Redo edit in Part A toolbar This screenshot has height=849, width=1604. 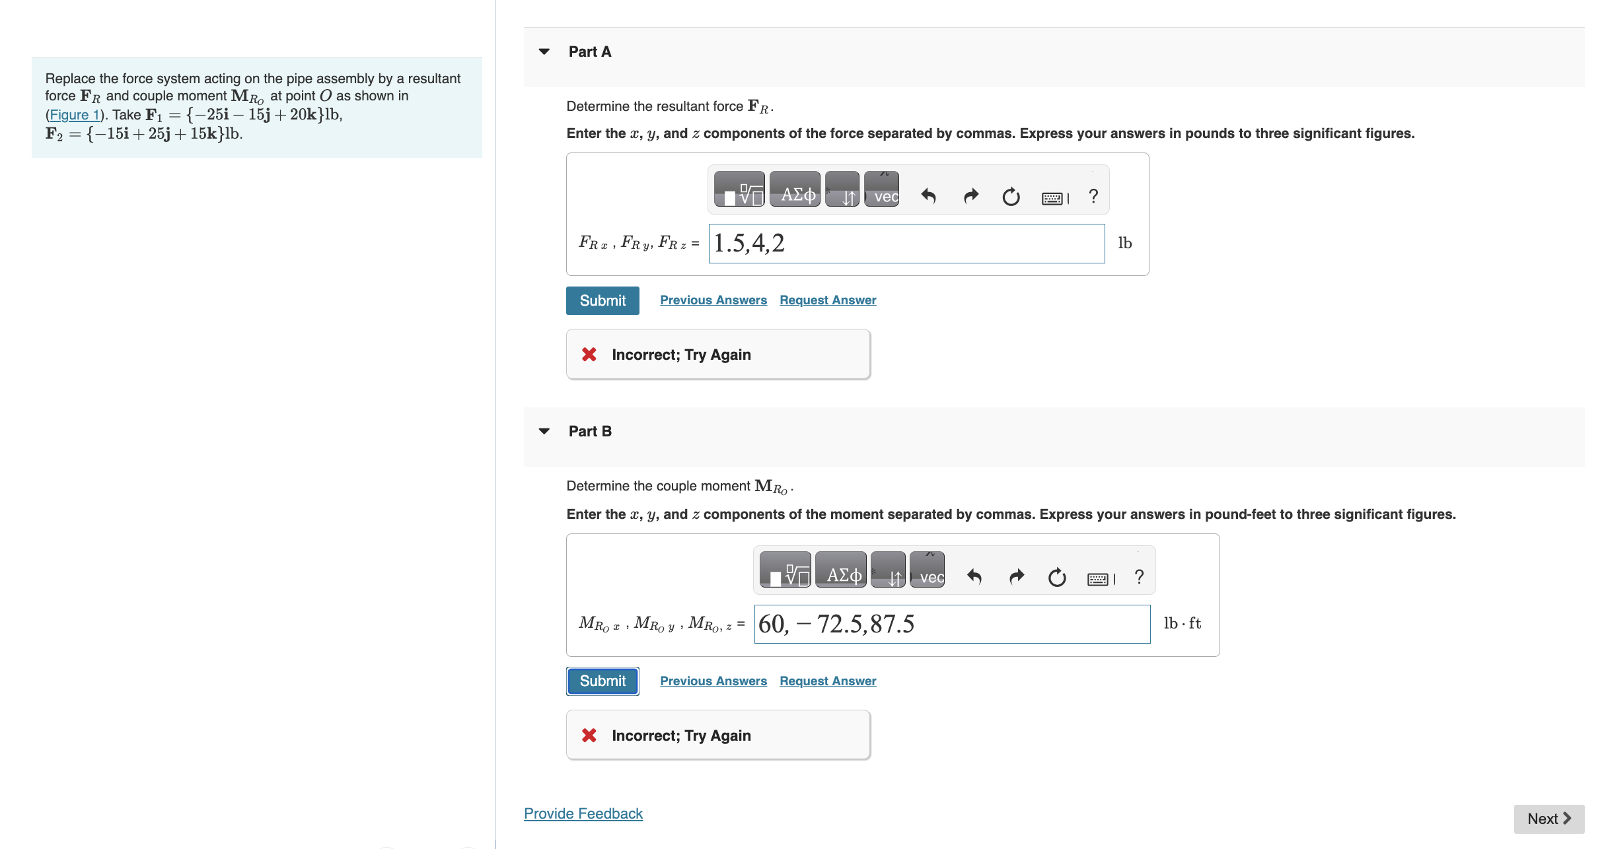click(970, 196)
